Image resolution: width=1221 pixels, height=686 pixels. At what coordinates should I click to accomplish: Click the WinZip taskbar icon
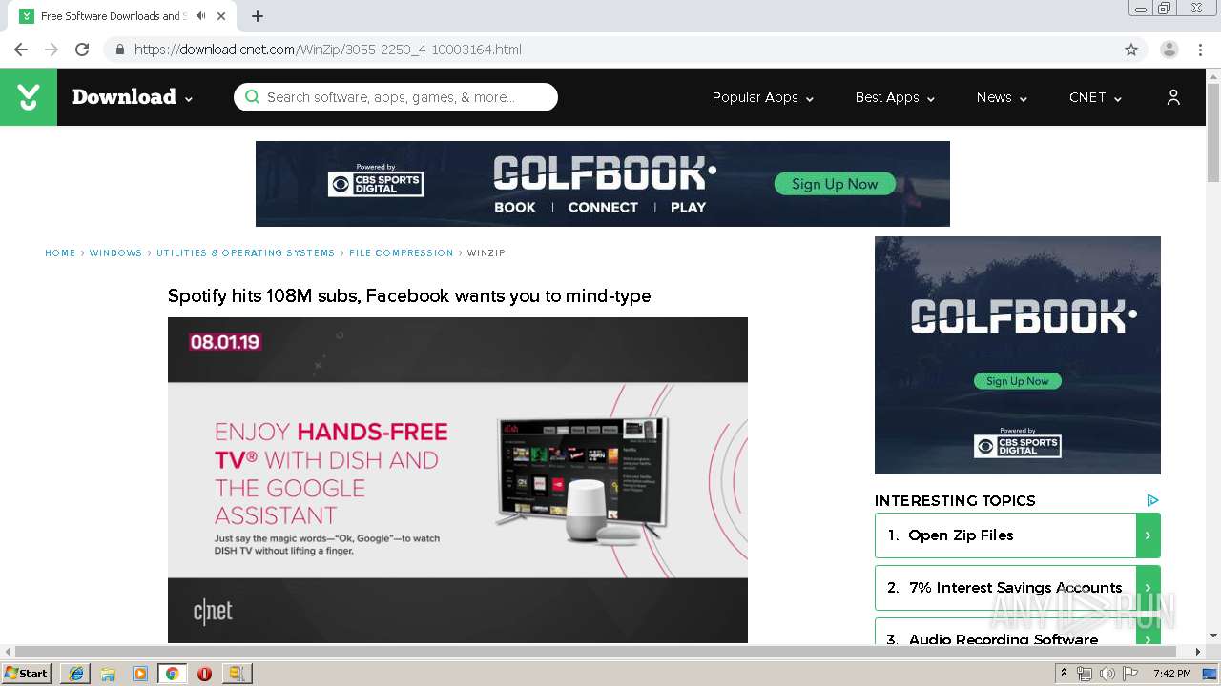[237, 674]
